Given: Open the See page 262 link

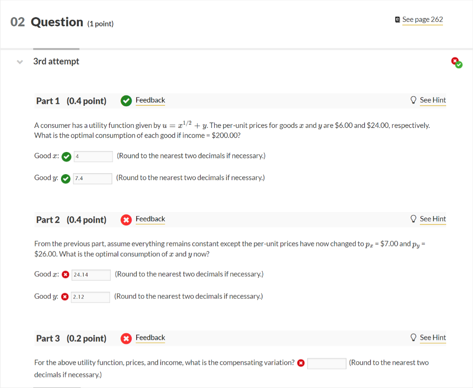Looking at the screenshot, I should 422,19.
